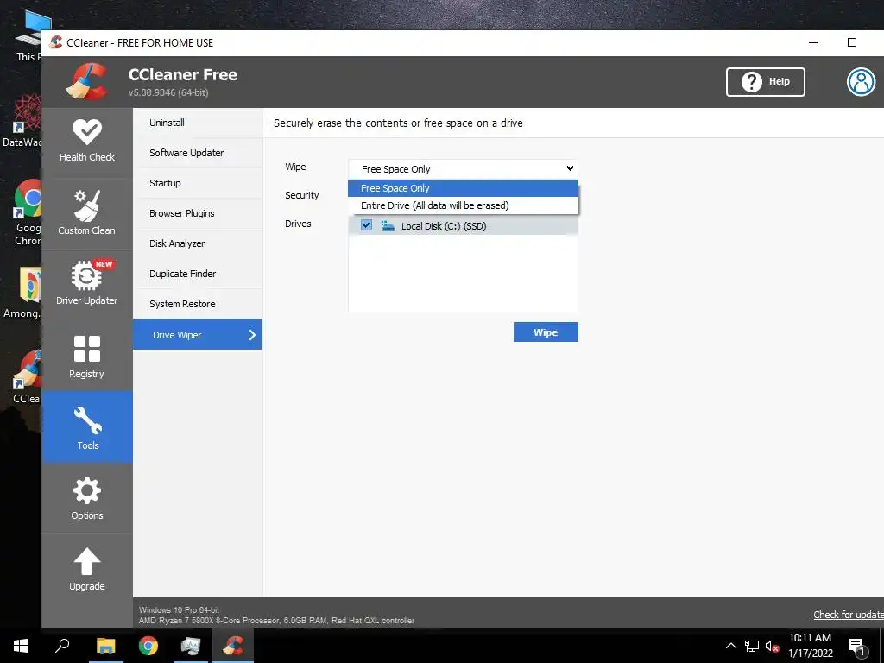This screenshot has width=884, height=663.
Task: Open taskbar search magnifier
Action: tap(62, 646)
